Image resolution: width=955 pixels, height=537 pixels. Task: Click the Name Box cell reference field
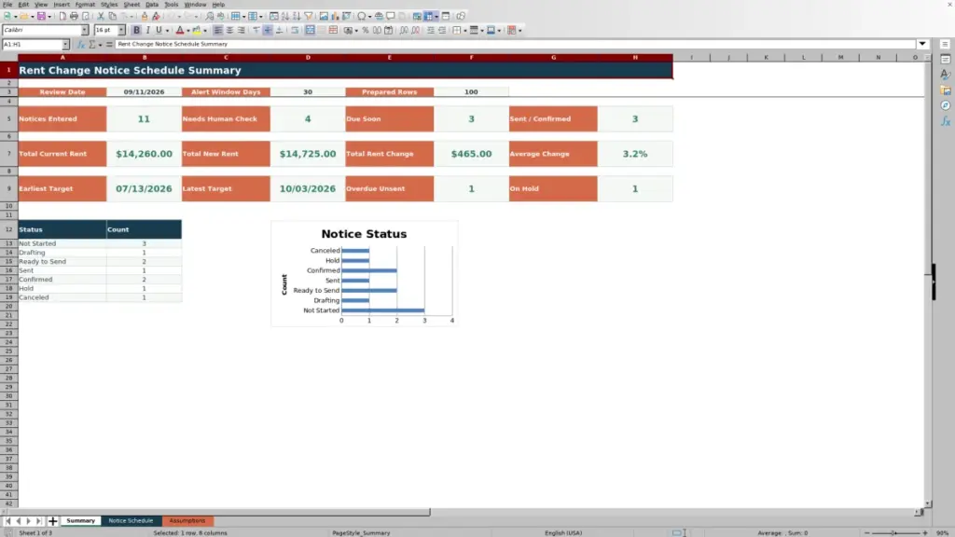pos(32,45)
